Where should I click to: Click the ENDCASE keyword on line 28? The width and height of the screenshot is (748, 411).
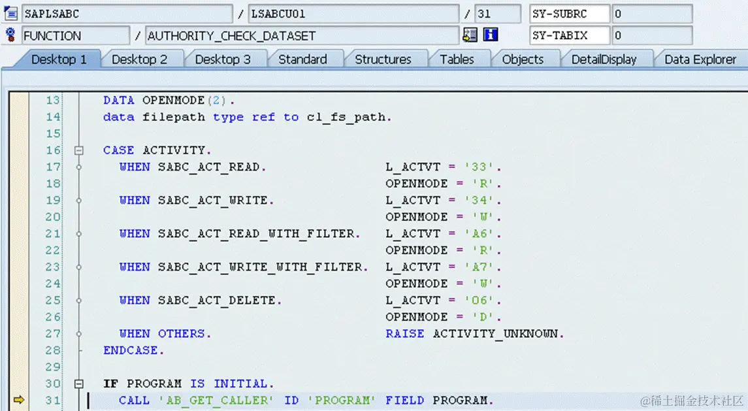(x=130, y=350)
